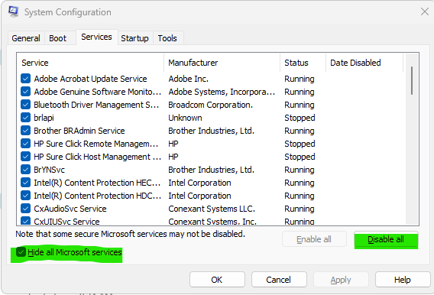This screenshot has height=295, width=434.
Task: Uncheck Brother BRAdmin Service checkbox
Action: pyautogui.click(x=25, y=131)
